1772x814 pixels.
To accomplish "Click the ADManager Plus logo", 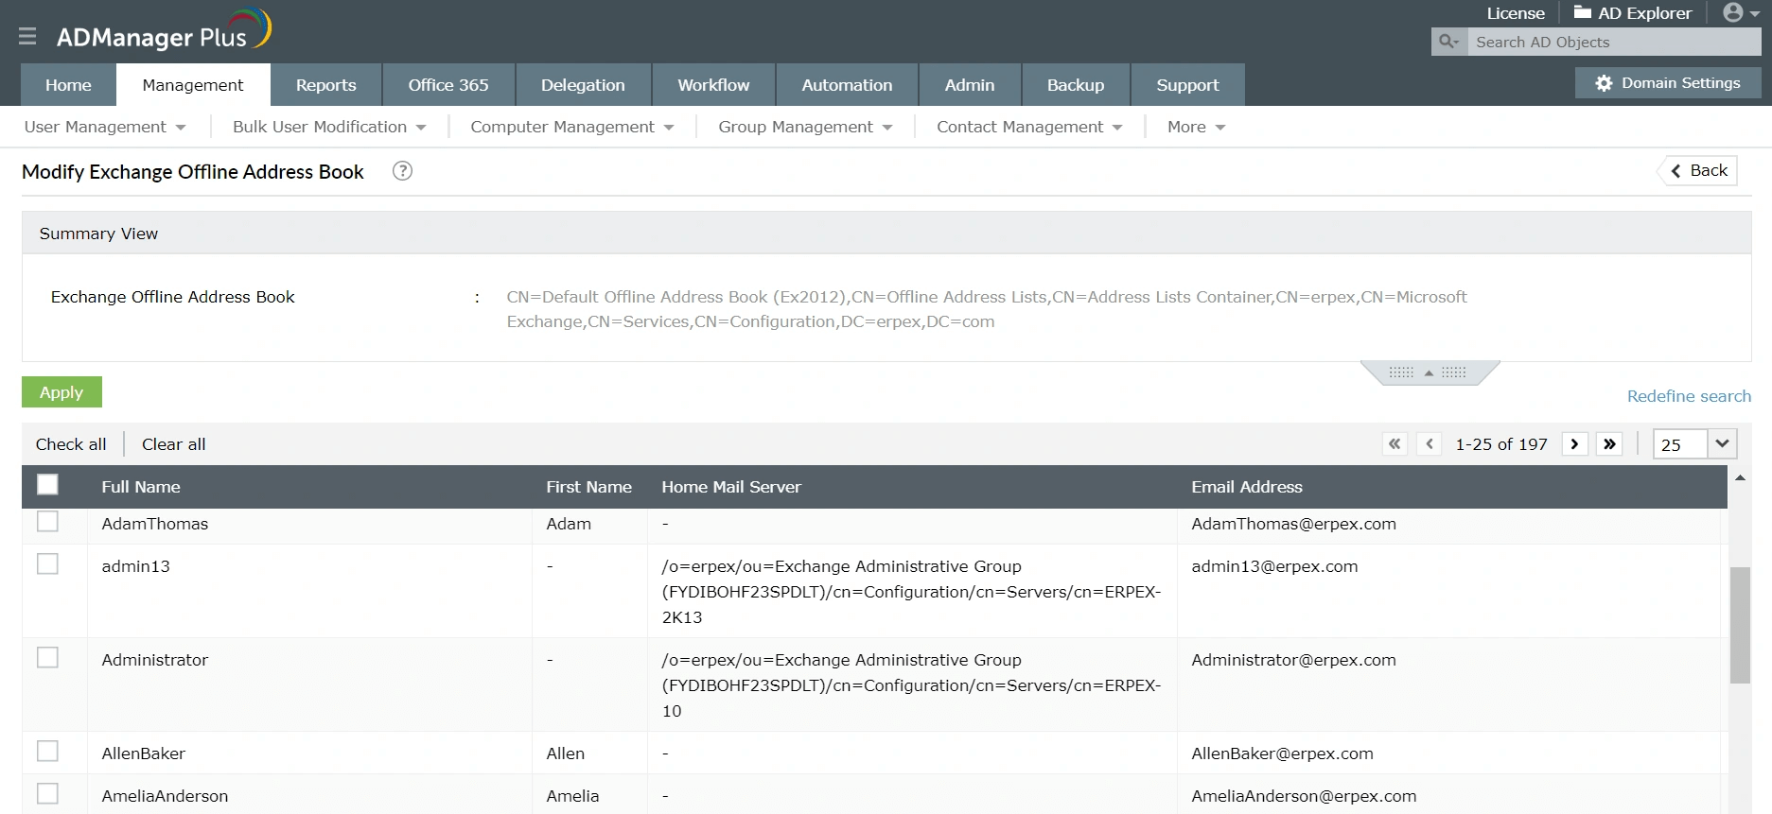I will [164, 31].
